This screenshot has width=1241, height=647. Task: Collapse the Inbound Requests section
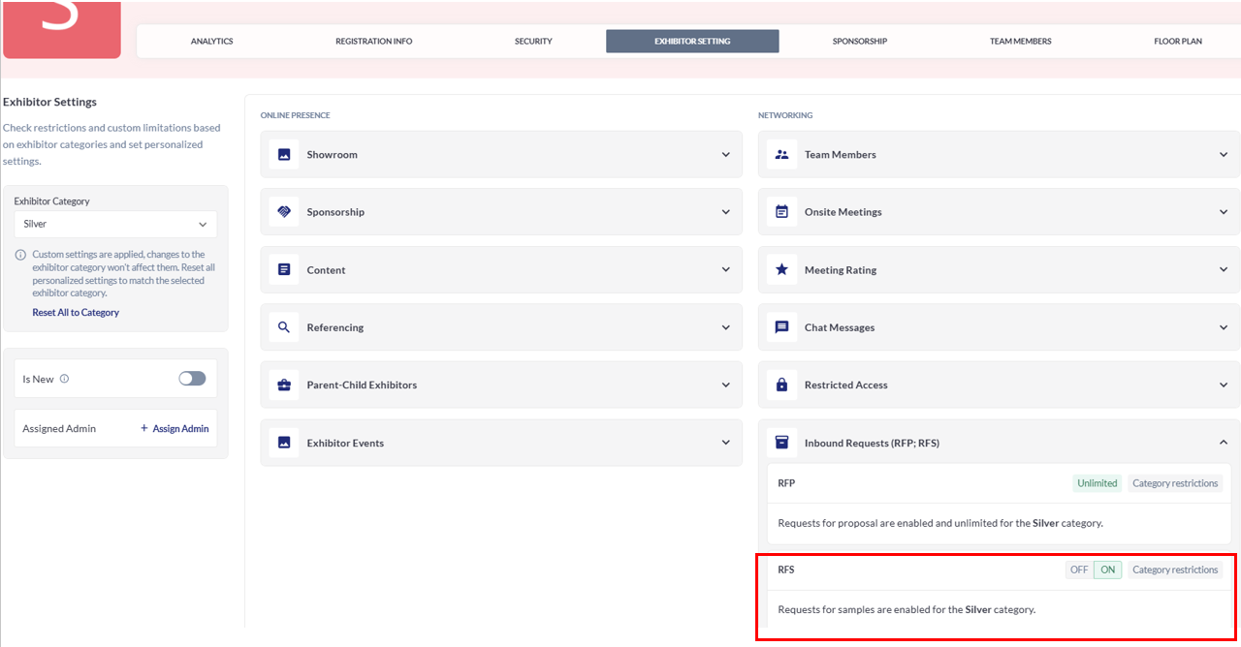[1223, 443]
